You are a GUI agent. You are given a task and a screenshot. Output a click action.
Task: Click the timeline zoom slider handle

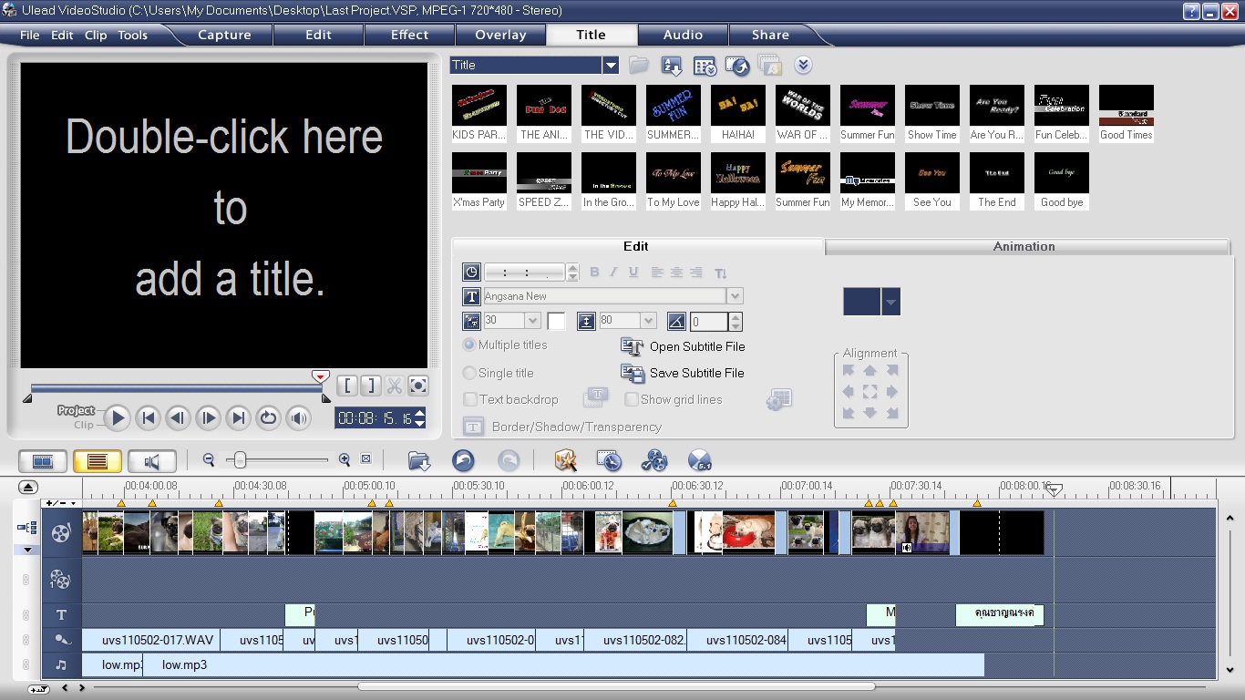[240, 460]
